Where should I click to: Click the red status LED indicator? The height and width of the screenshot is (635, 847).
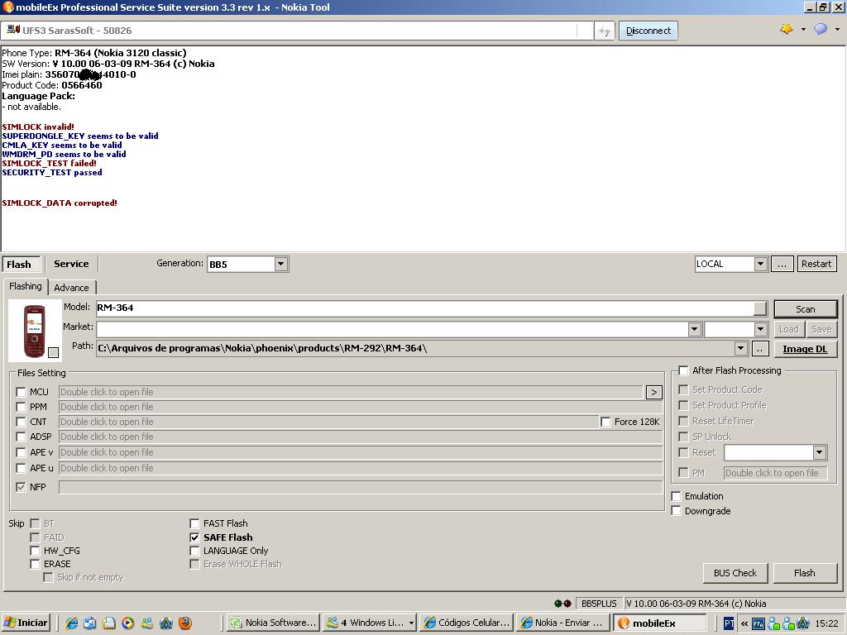tap(567, 604)
